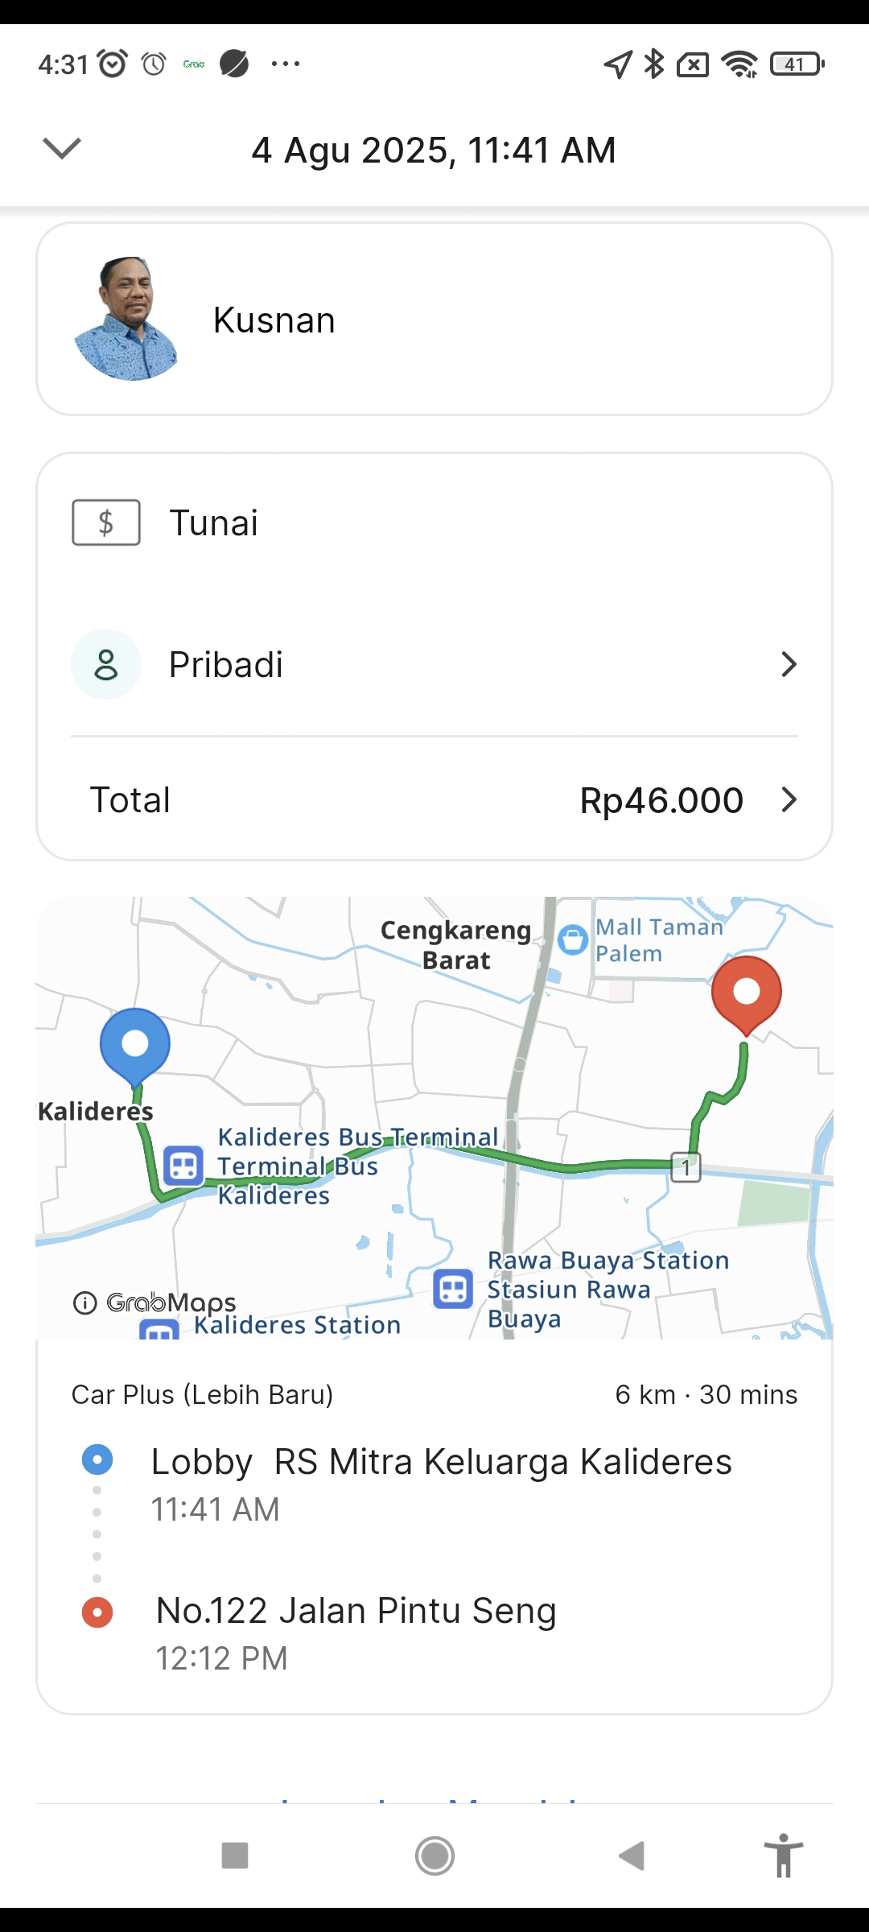The height and width of the screenshot is (1932, 869).
Task: Tap the driver name Kusnan
Action: pyautogui.click(x=274, y=320)
